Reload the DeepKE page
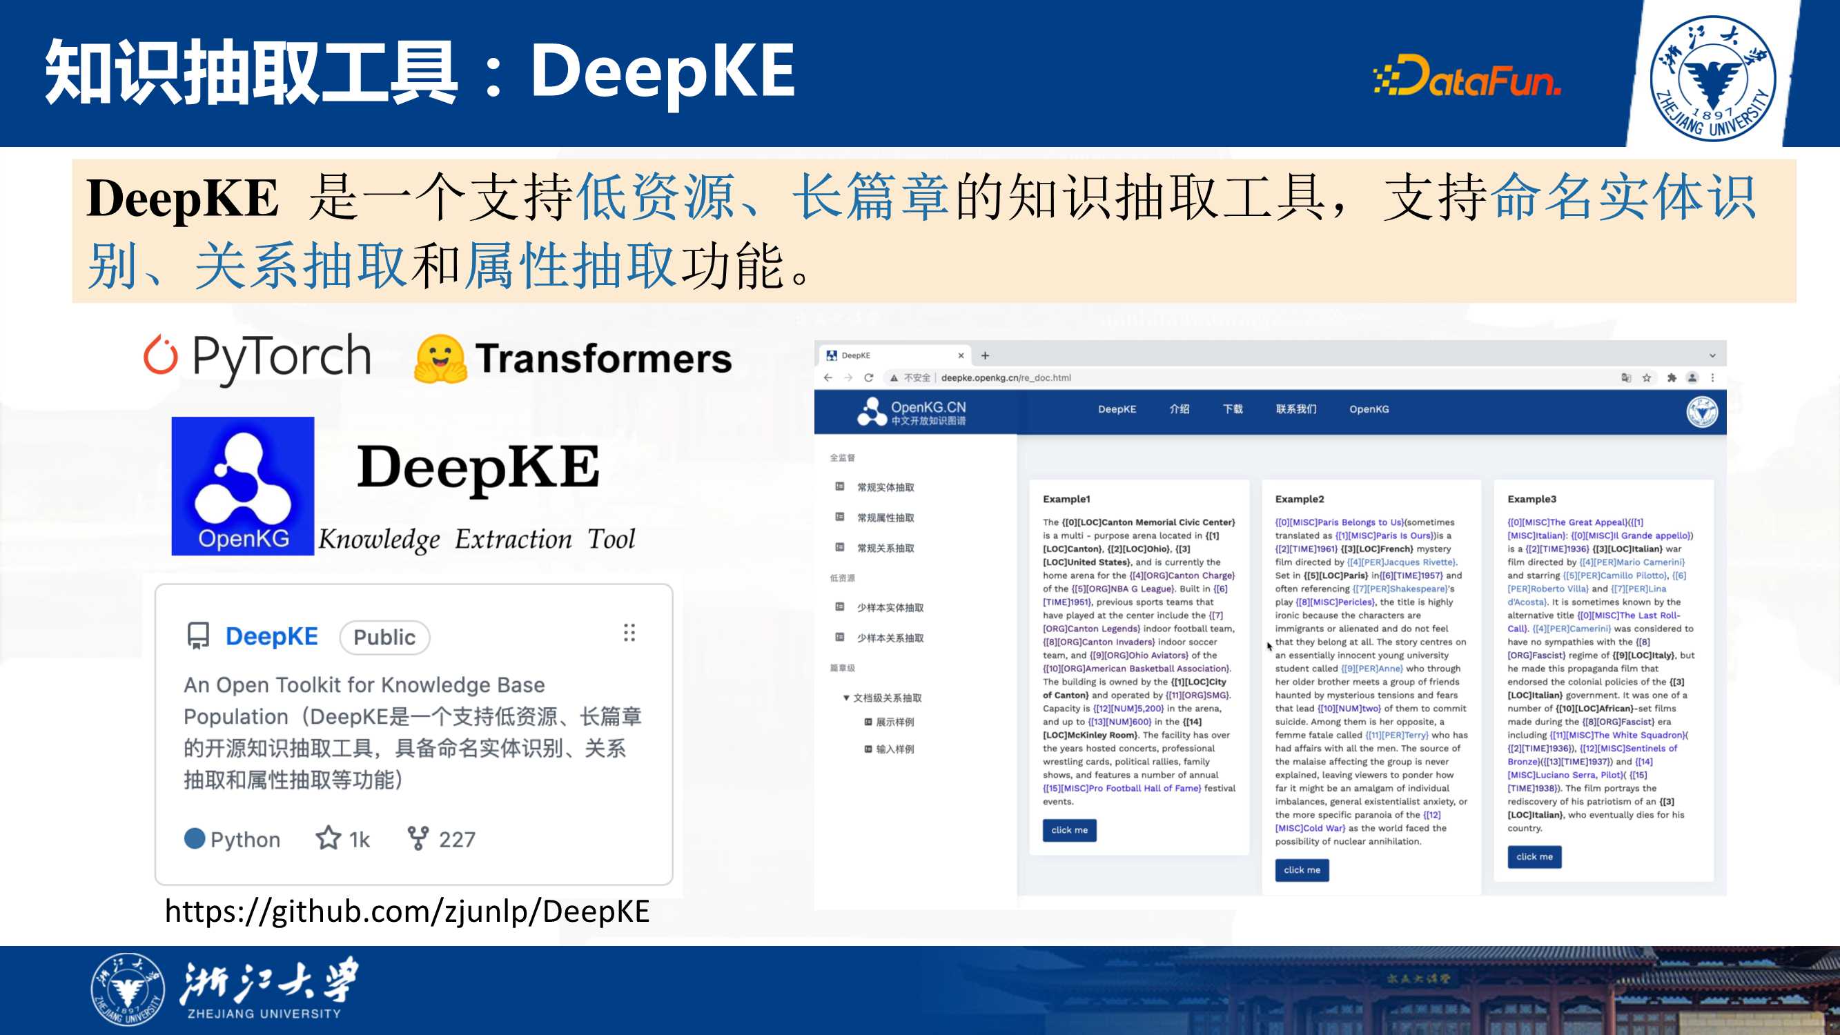The image size is (1840, 1035). pyautogui.click(x=868, y=378)
